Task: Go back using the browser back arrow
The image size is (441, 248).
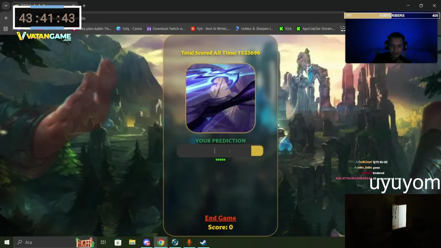Action: [6, 18]
